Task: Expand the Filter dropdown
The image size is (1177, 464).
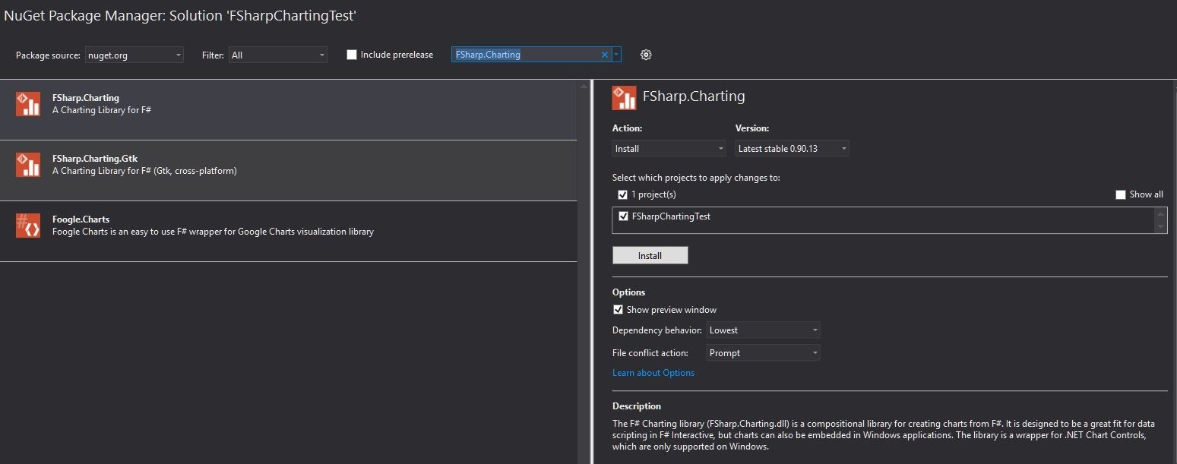Action: coord(277,55)
